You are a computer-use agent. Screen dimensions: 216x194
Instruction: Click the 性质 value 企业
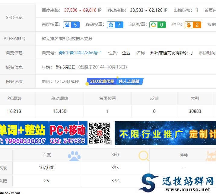(126, 53)
